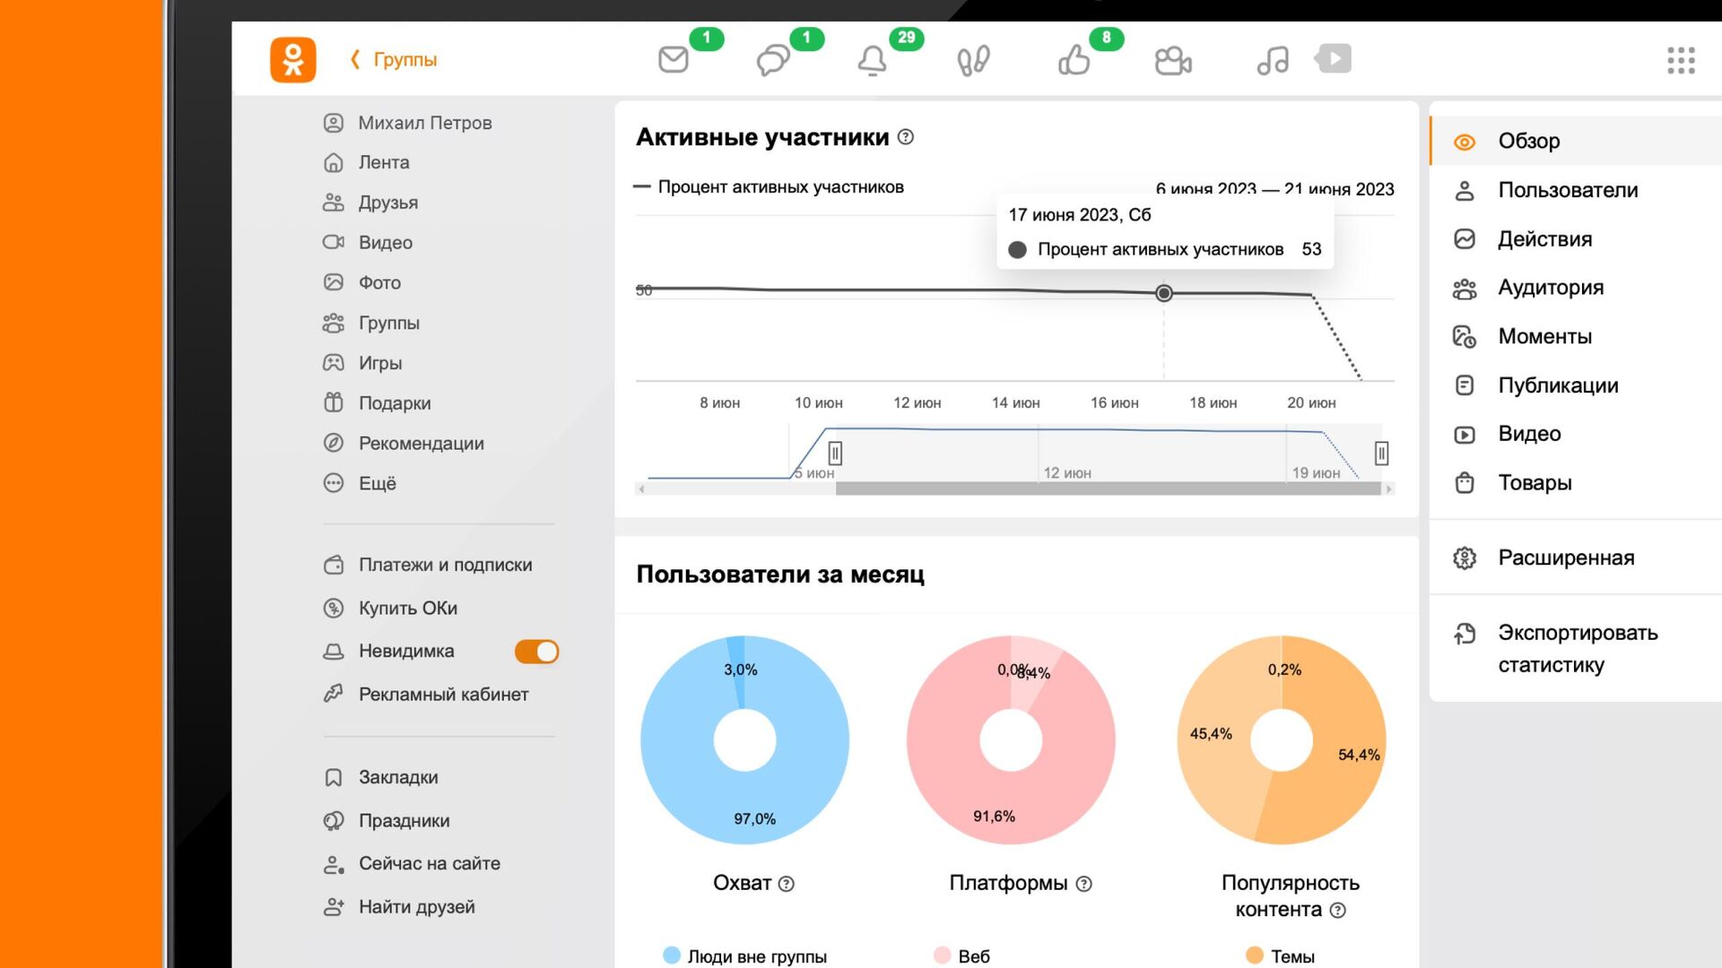Screen dimensions: 1722x968
Task: Click the chart navigator horizontal scrollbar
Action: [x=1109, y=489]
